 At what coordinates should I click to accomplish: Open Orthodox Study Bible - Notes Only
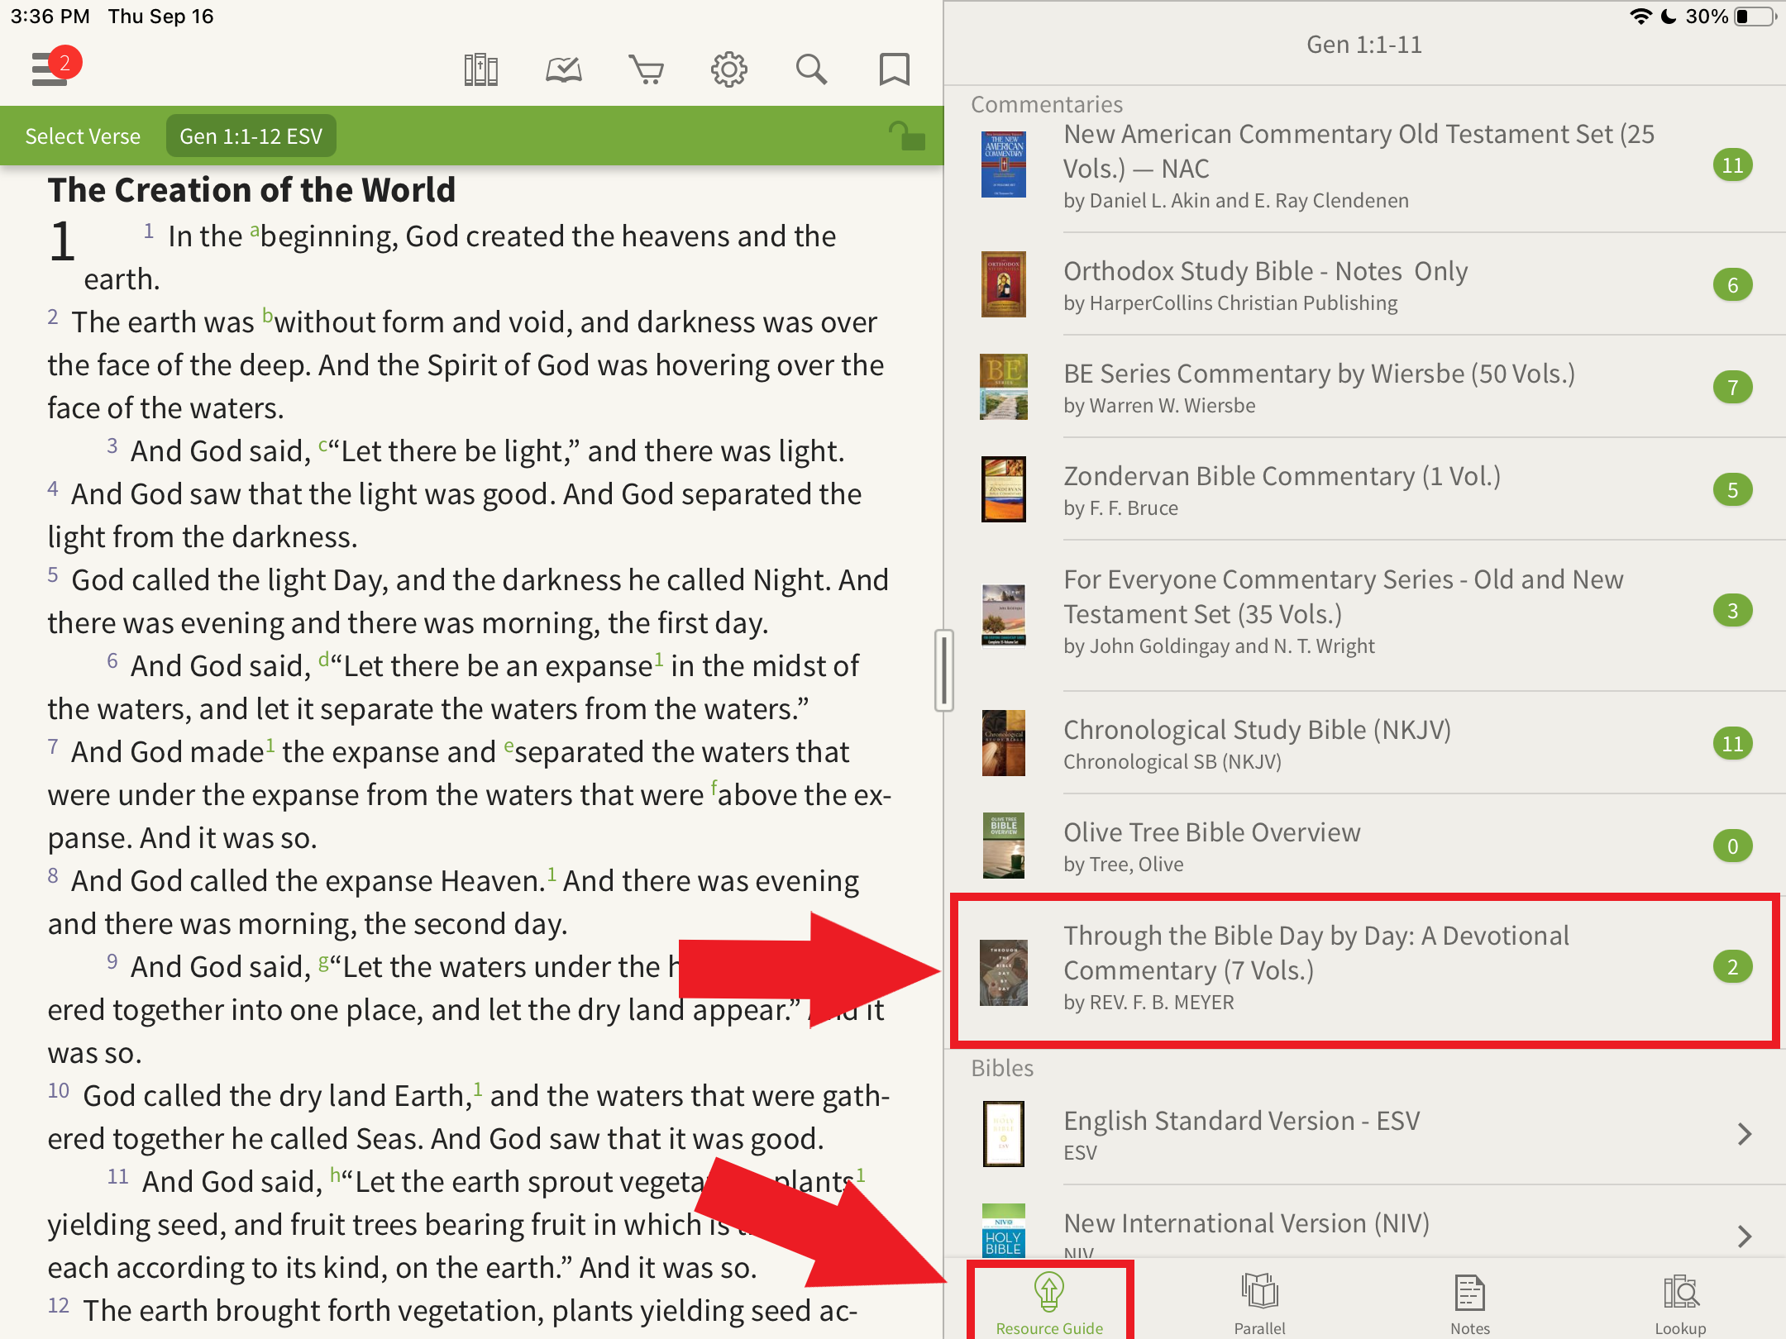point(1365,284)
